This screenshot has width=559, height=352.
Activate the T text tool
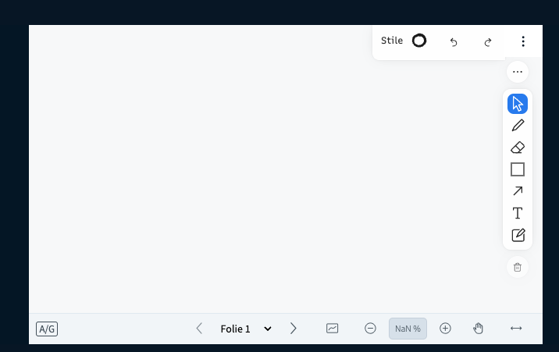point(518,213)
